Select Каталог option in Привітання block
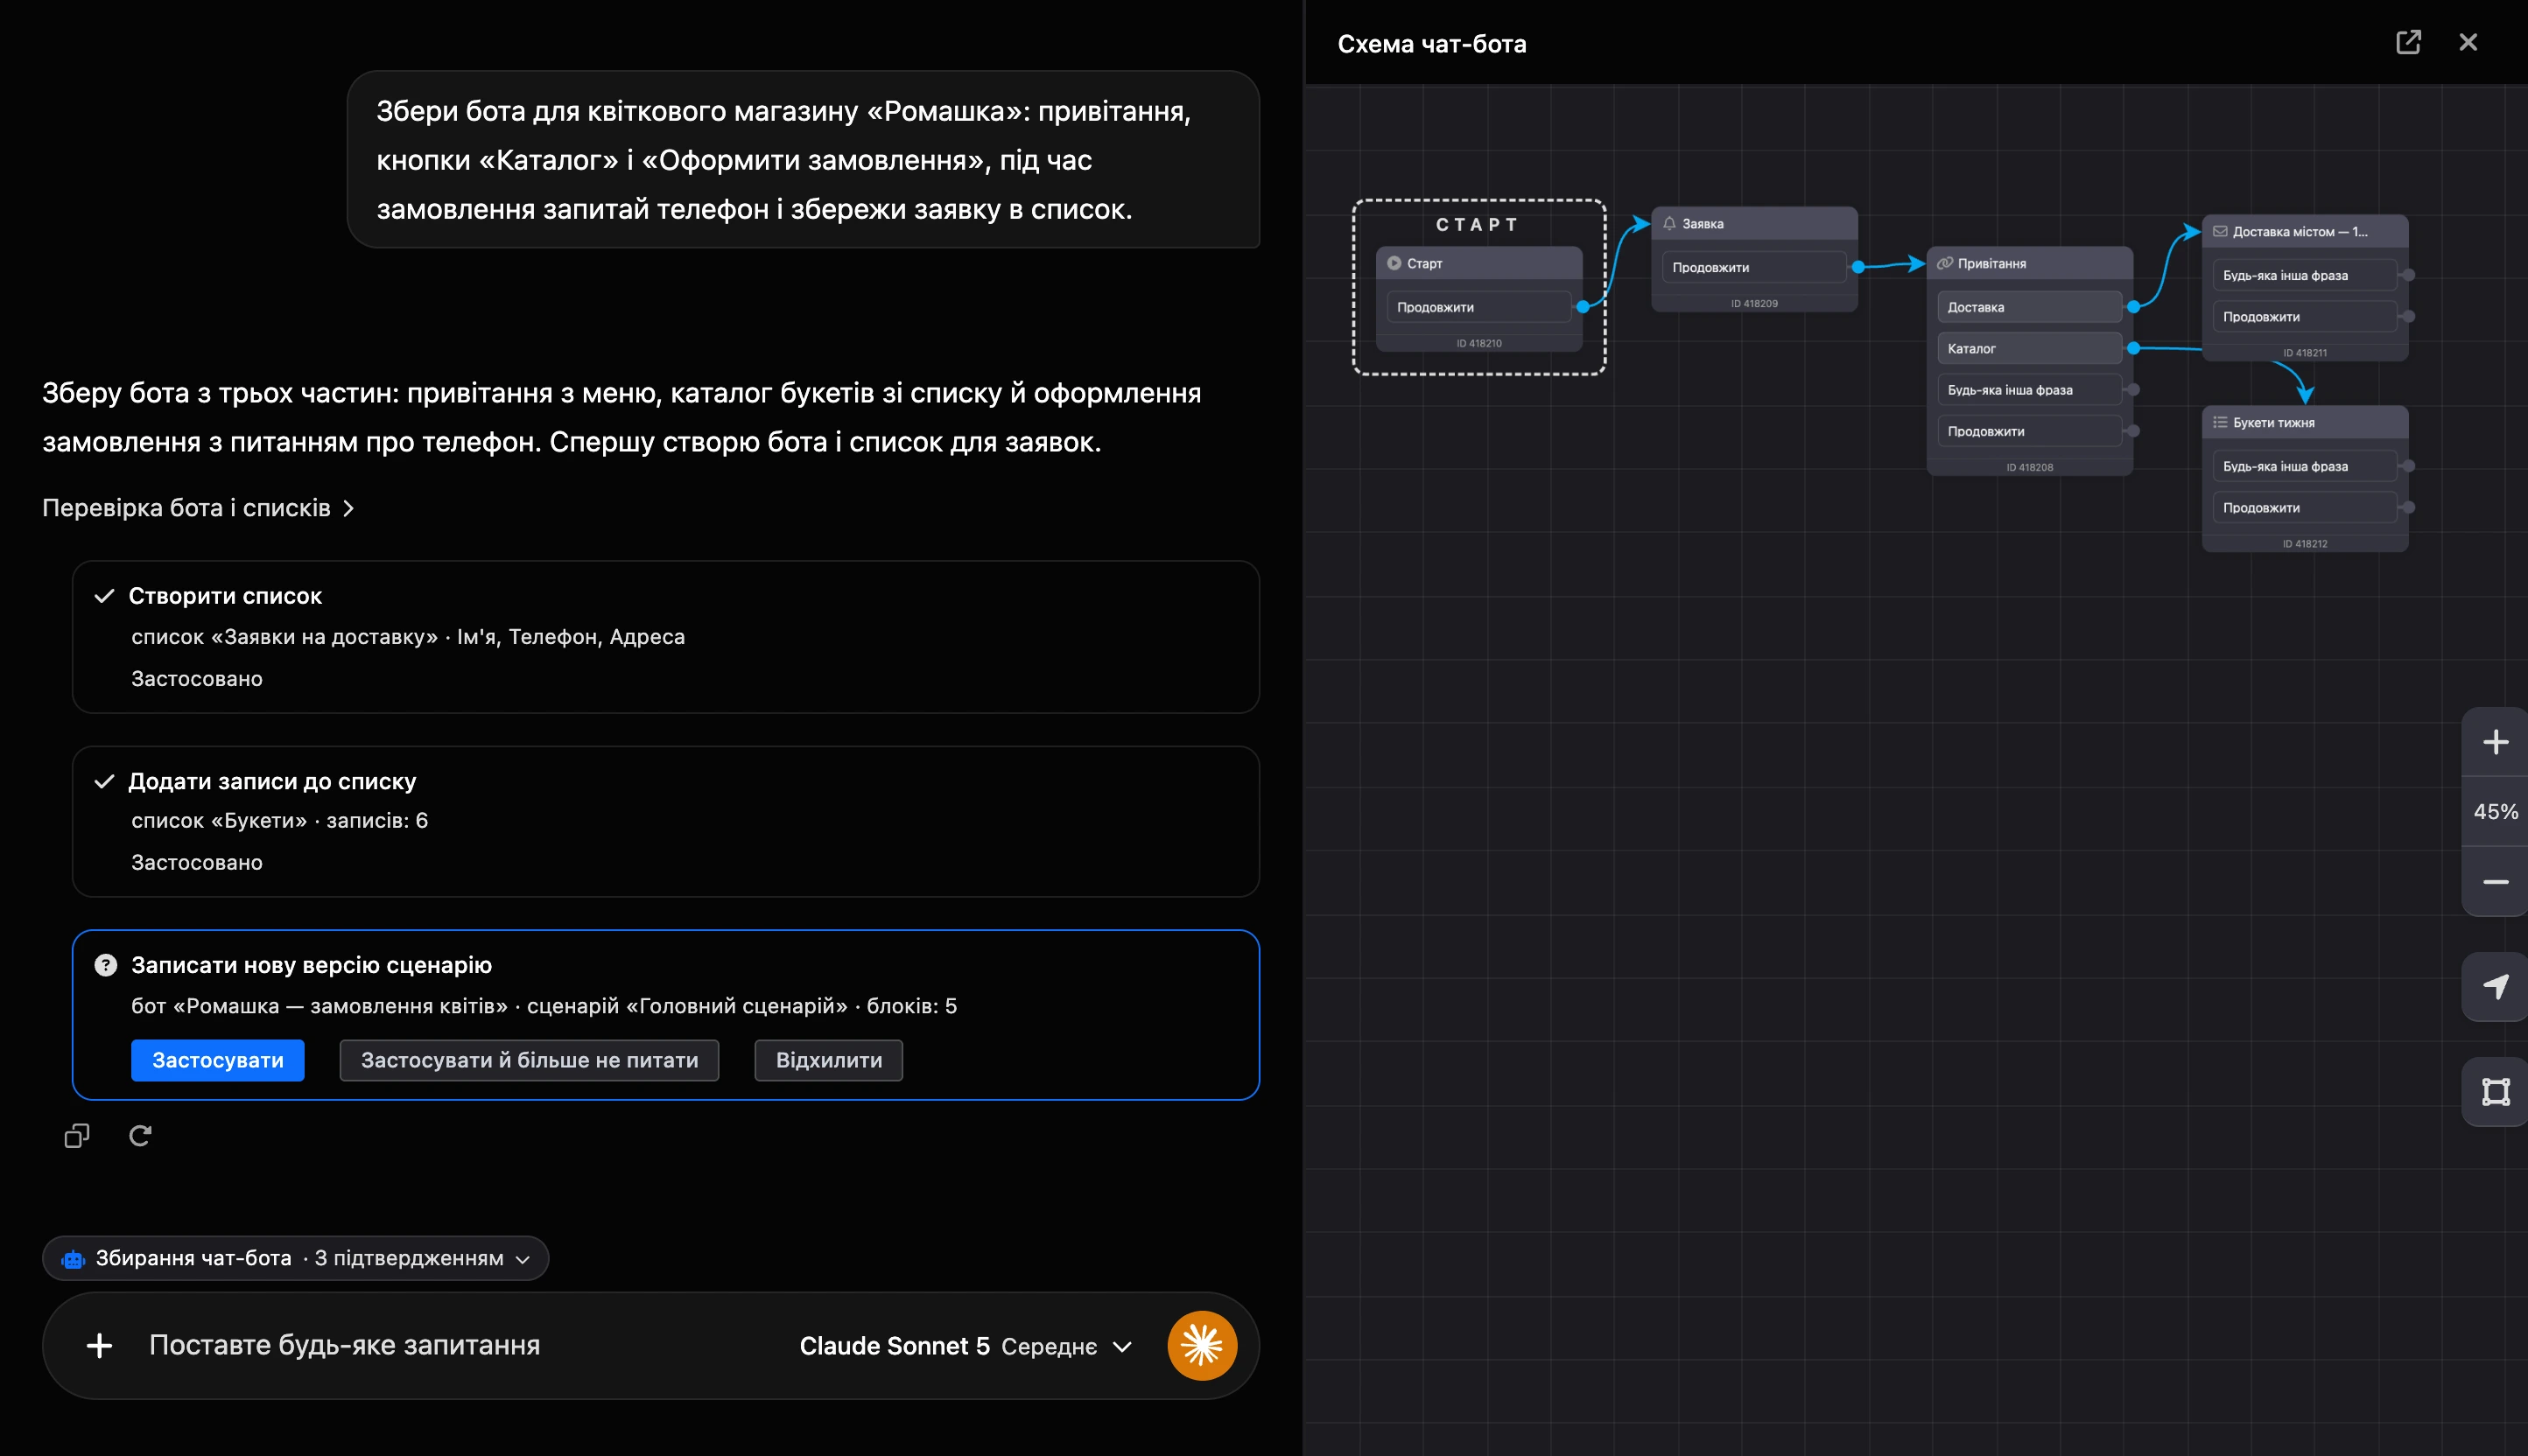 [x=2029, y=348]
